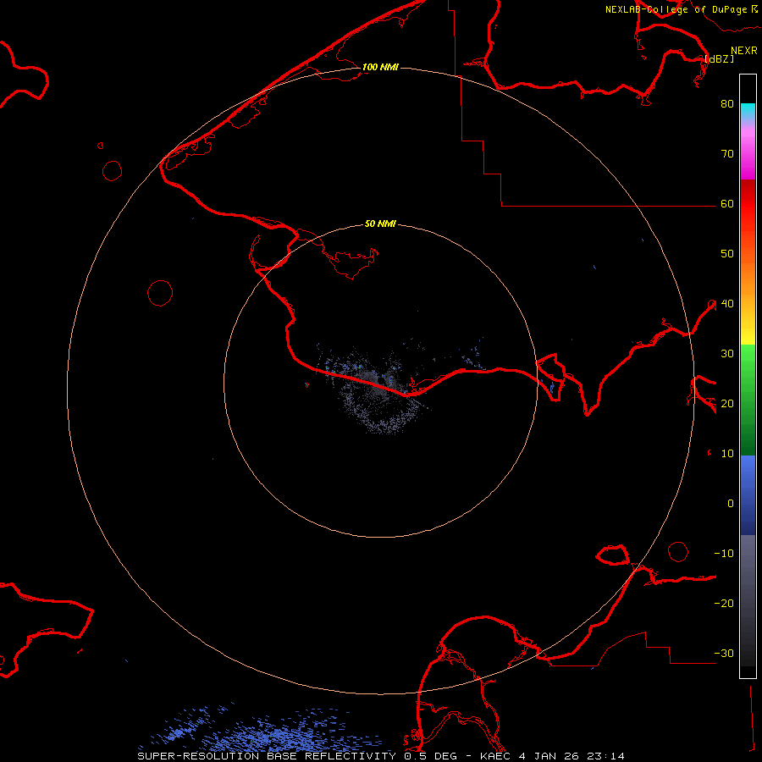Click the positive 10 value on the dBZ scale
The width and height of the screenshot is (762, 762).
pyautogui.click(x=727, y=454)
